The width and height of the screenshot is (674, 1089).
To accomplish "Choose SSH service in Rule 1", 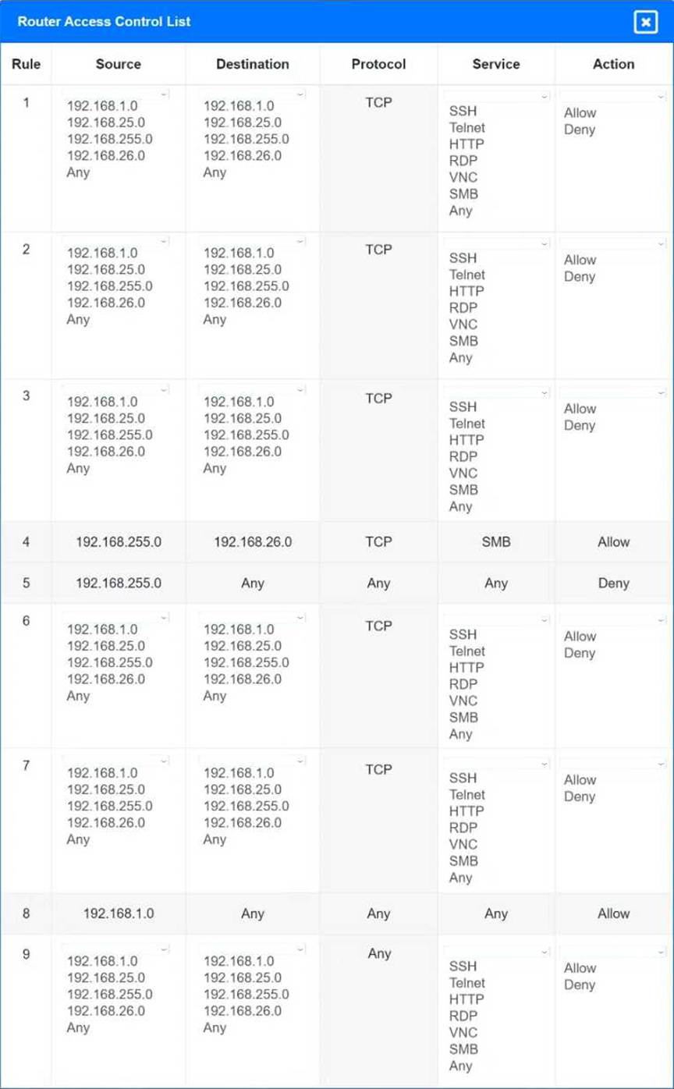I will 463,112.
